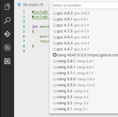
Task: Click the fib-static.rill file icon
Action: pos(19,4)
